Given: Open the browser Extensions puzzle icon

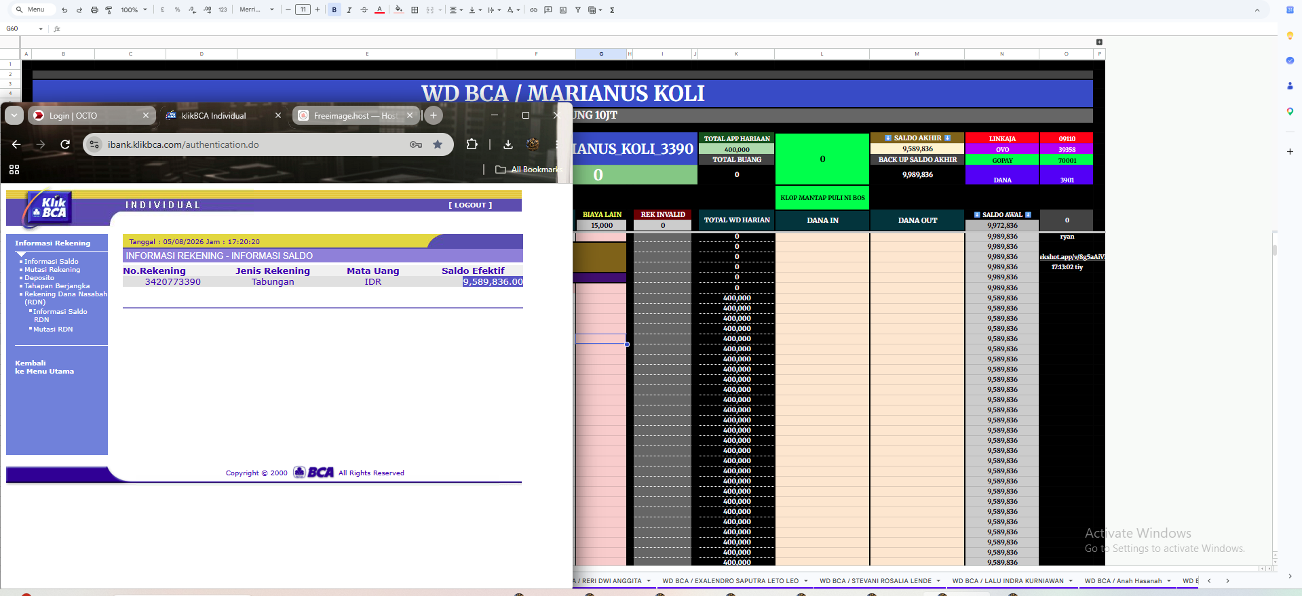Looking at the screenshot, I should [472, 144].
